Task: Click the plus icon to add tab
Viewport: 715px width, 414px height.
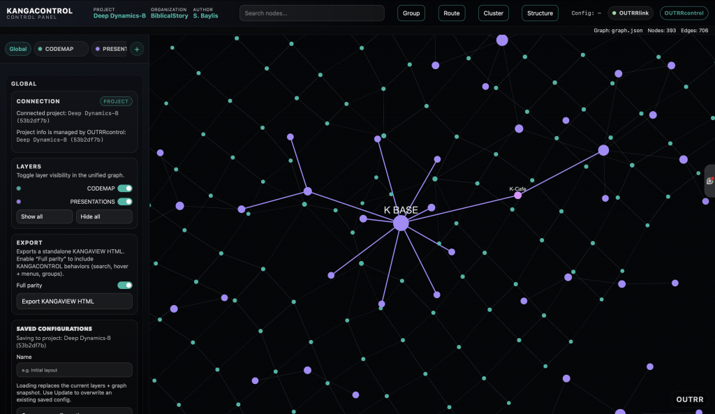Action: [x=137, y=49]
